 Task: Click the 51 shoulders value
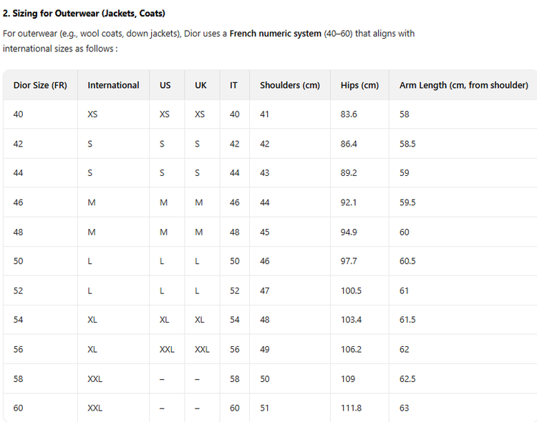tap(265, 408)
